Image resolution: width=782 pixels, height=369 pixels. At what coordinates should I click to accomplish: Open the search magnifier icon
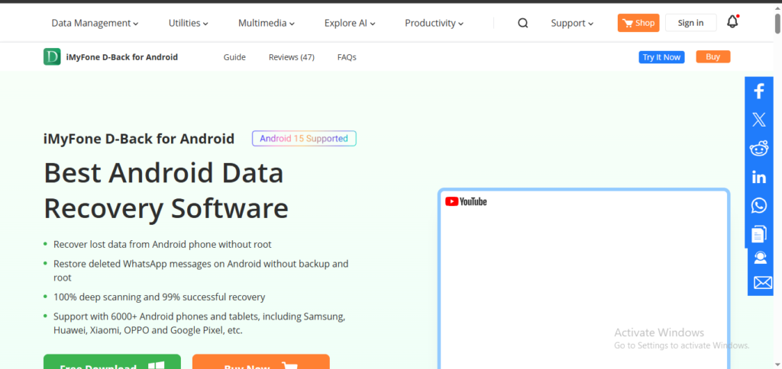[x=522, y=23]
